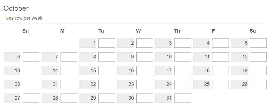Select the text box next to 30
Screen dimensions: 269x107
145,98
